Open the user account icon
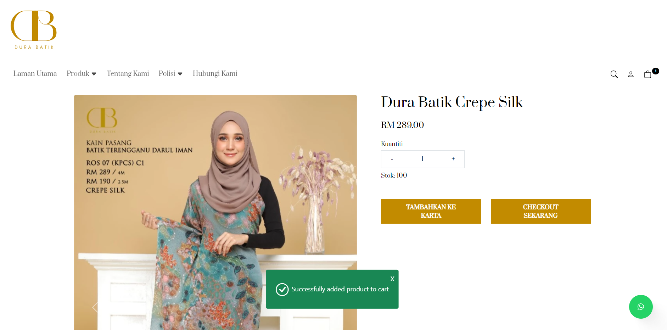The height and width of the screenshot is (330, 667). 631,74
